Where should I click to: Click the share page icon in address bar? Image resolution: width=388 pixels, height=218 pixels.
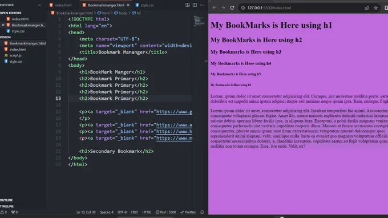[367, 8]
